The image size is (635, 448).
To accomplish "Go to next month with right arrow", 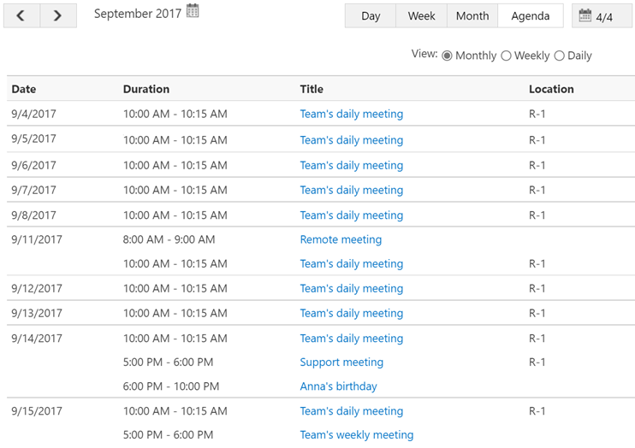I will pos(57,15).
